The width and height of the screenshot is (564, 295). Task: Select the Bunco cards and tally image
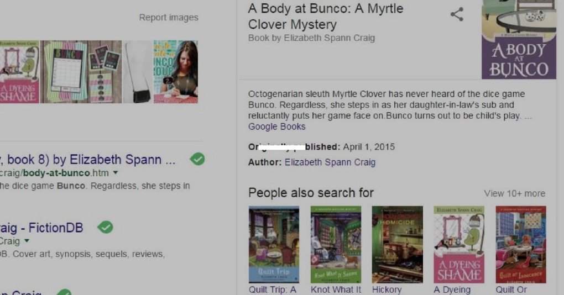coord(105,72)
